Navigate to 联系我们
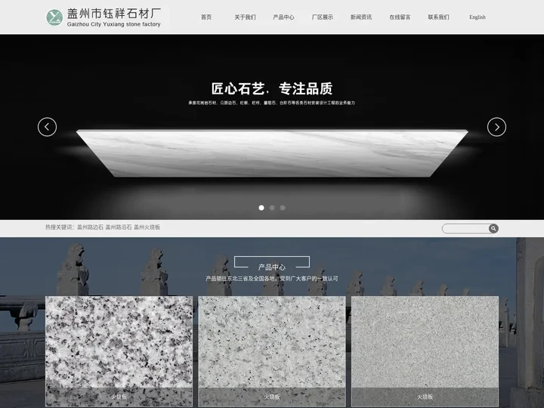544x408 pixels. [x=438, y=17]
